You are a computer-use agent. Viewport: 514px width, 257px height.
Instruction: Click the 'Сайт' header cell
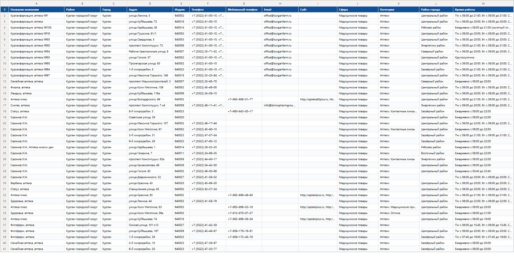click(x=318, y=9)
